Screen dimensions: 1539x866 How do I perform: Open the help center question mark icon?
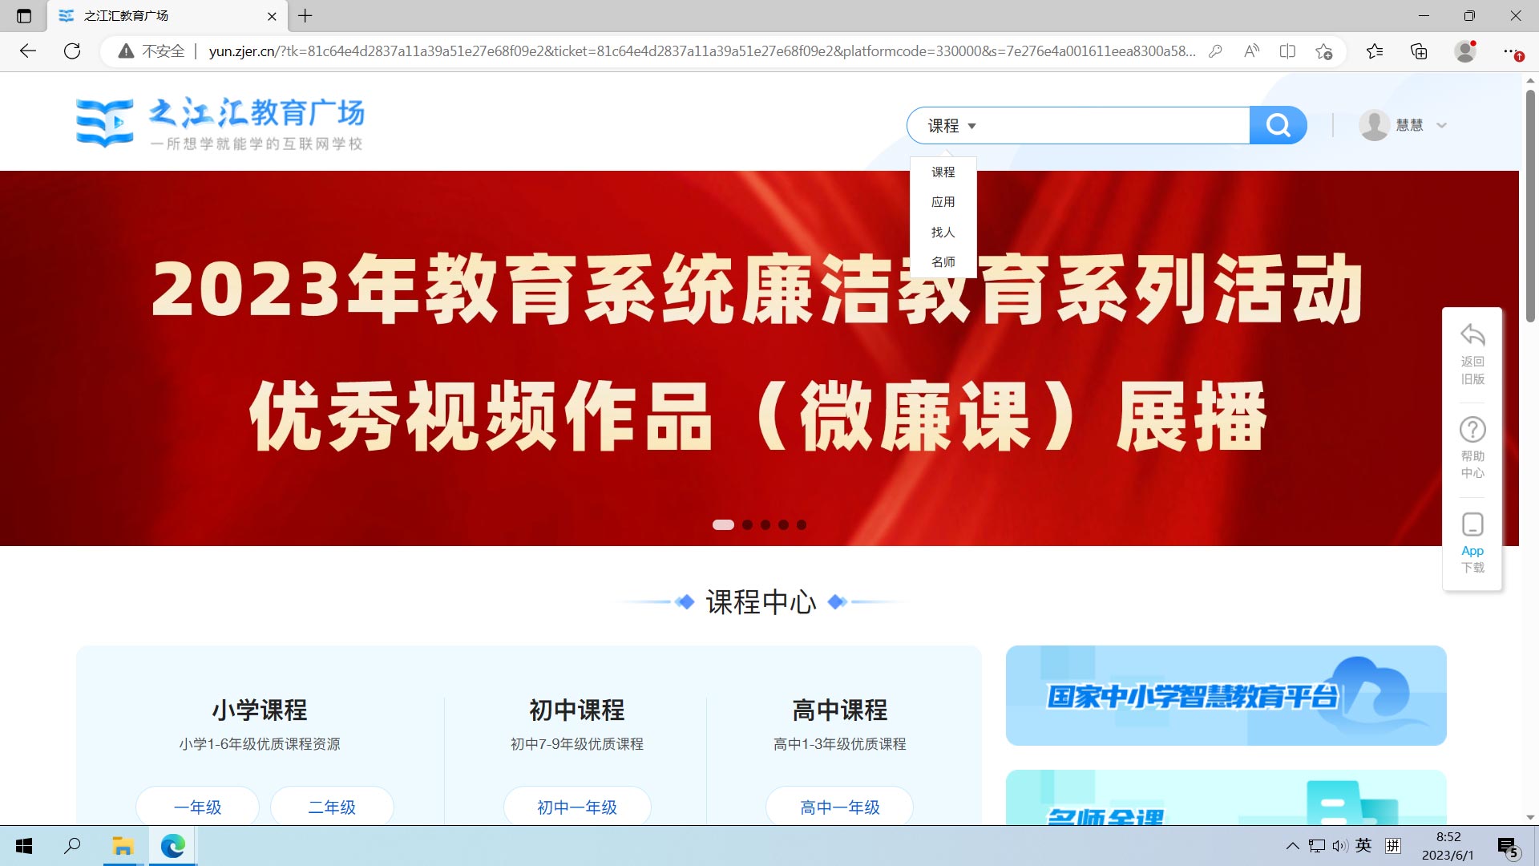pyautogui.click(x=1472, y=430)
